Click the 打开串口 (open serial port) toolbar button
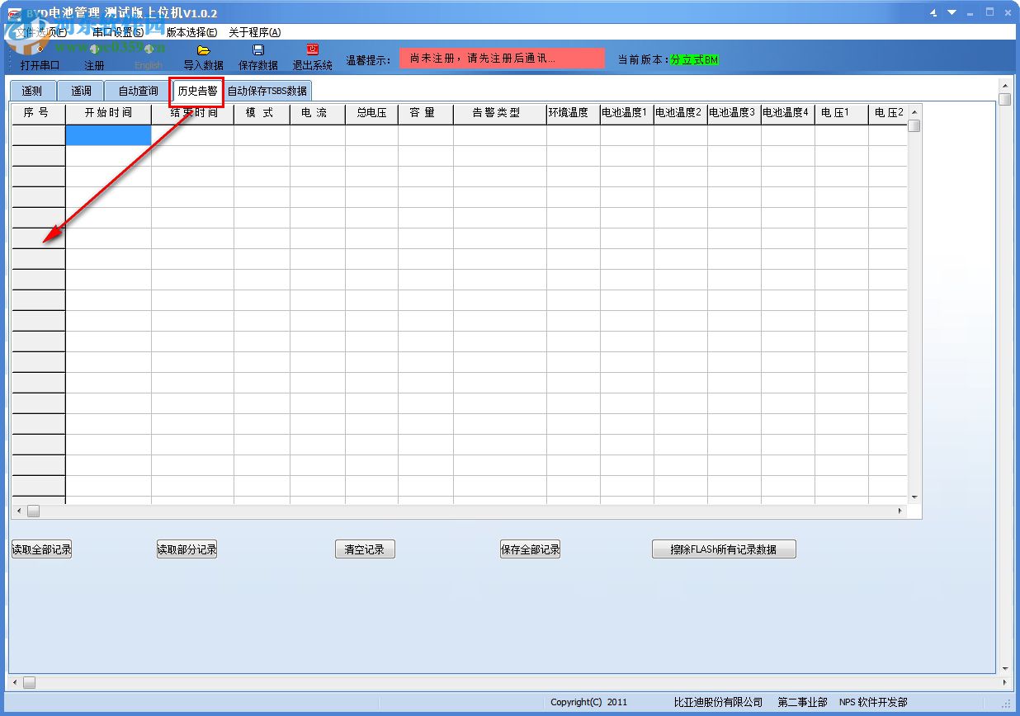The width and height of the screenshot is (1020, 716). 40,58
